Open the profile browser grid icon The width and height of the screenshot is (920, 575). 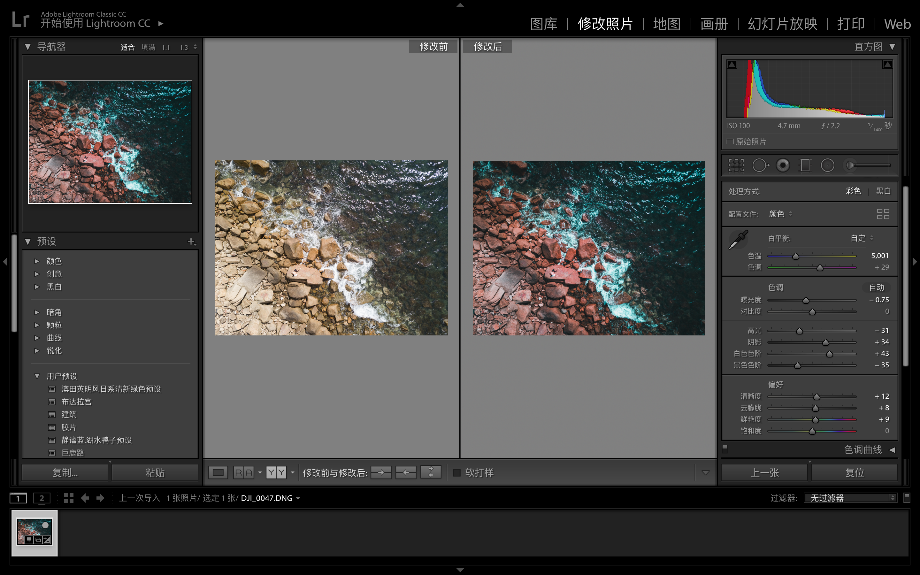click(883, 214)
